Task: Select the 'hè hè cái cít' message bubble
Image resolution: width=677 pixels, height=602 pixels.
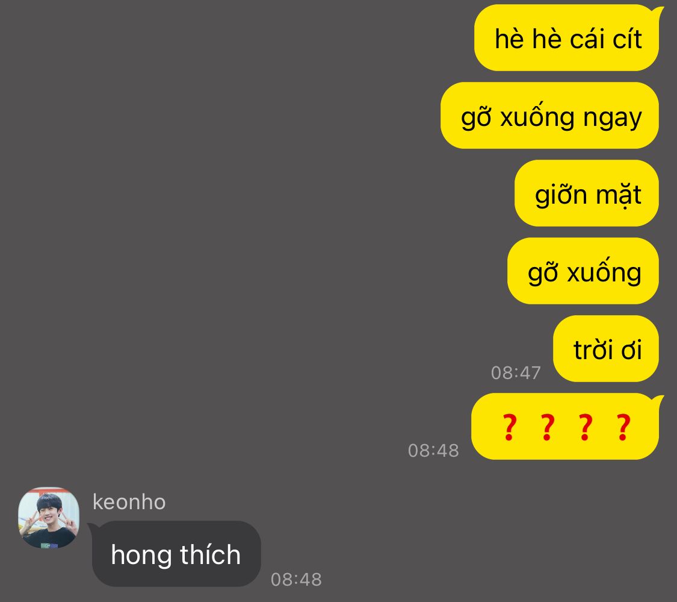Action: coord(567,38)
